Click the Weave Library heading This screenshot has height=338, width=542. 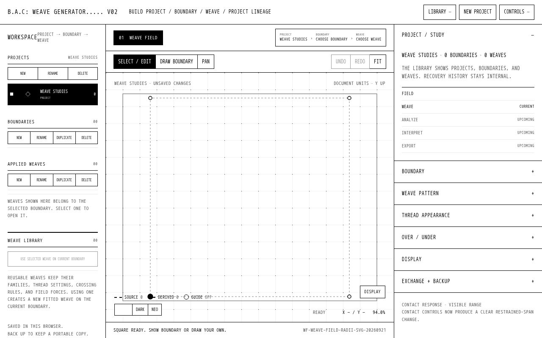pos(25,241)
